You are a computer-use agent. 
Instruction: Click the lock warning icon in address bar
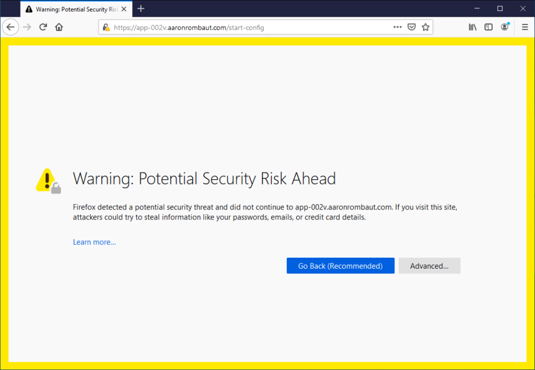(106, 27)
